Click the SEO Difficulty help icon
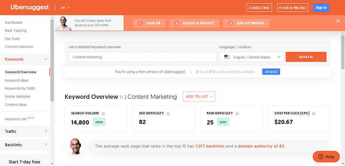Screen dimensions: 345x166 168,114
